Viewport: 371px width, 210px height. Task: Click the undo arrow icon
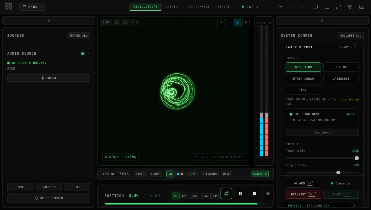point(292,7)
